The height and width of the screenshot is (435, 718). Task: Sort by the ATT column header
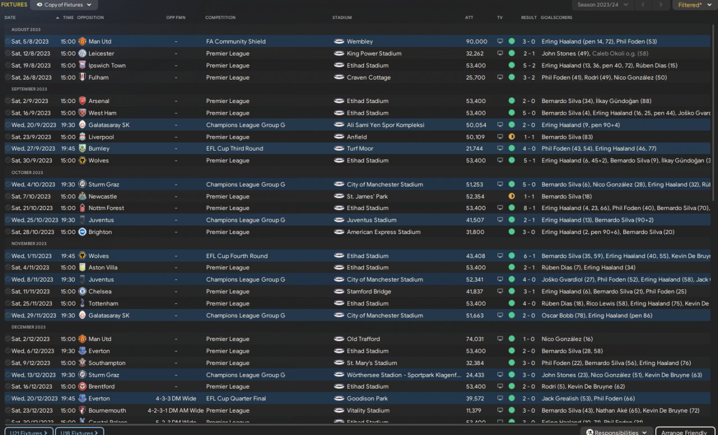point(469,18)
